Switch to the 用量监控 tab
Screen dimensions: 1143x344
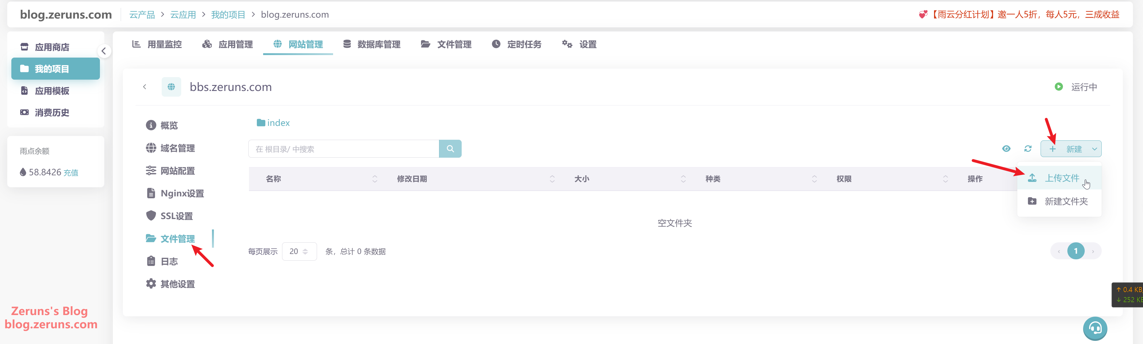[157, 44]
